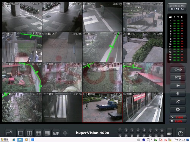Open the brightness and contrast adjustment

178,70
